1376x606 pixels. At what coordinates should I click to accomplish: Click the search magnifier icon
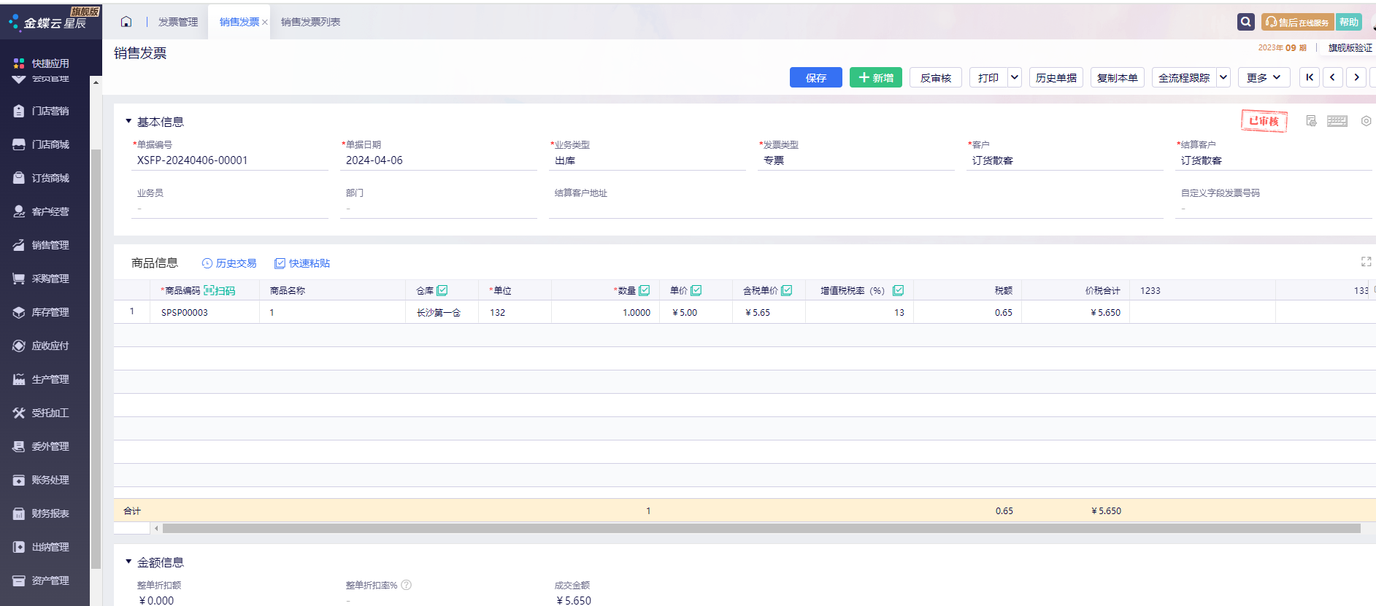(1246, 22)
